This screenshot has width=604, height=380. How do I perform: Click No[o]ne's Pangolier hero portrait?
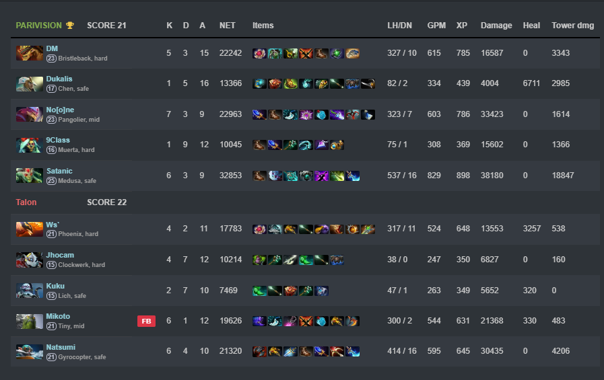click(29, 114)
